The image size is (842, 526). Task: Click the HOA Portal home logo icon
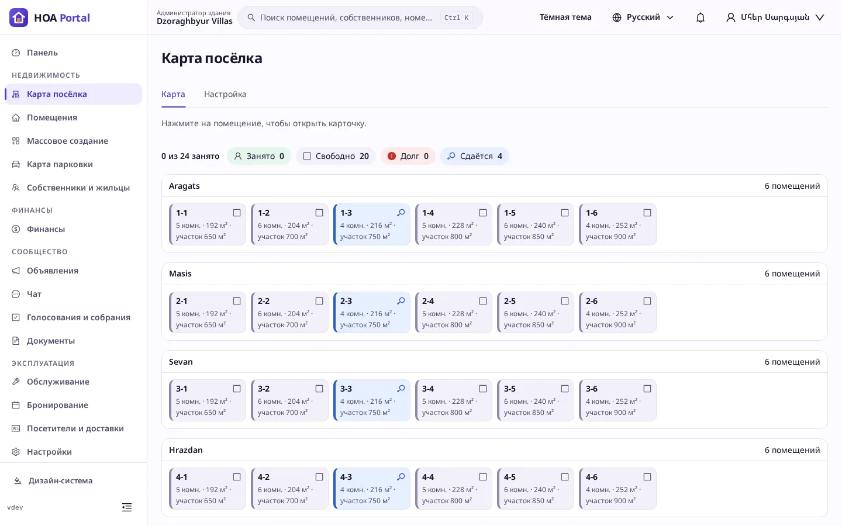tap(19, 18)
